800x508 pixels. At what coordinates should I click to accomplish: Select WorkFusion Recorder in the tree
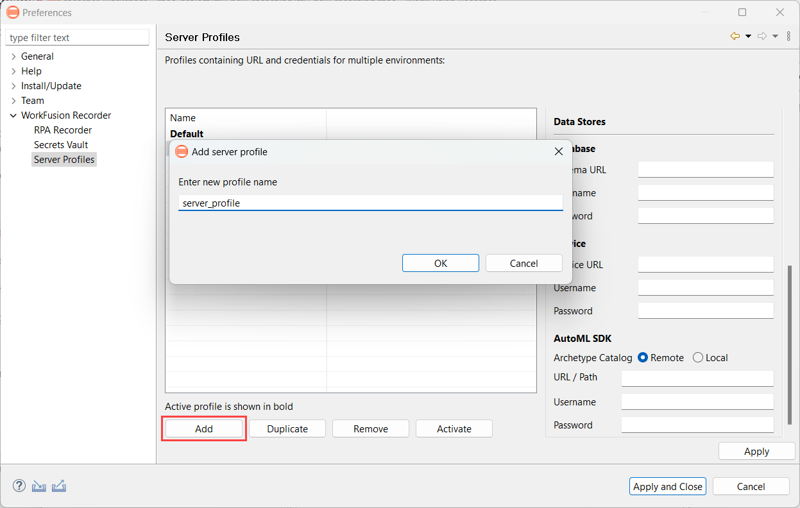66,115
